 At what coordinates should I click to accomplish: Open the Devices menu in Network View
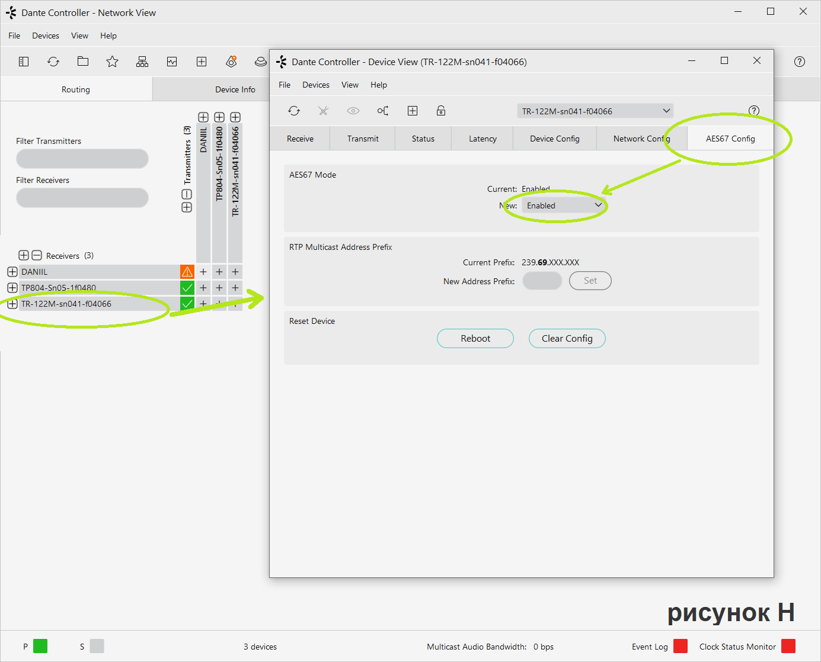pyautogui.click(x=46, y=36)
